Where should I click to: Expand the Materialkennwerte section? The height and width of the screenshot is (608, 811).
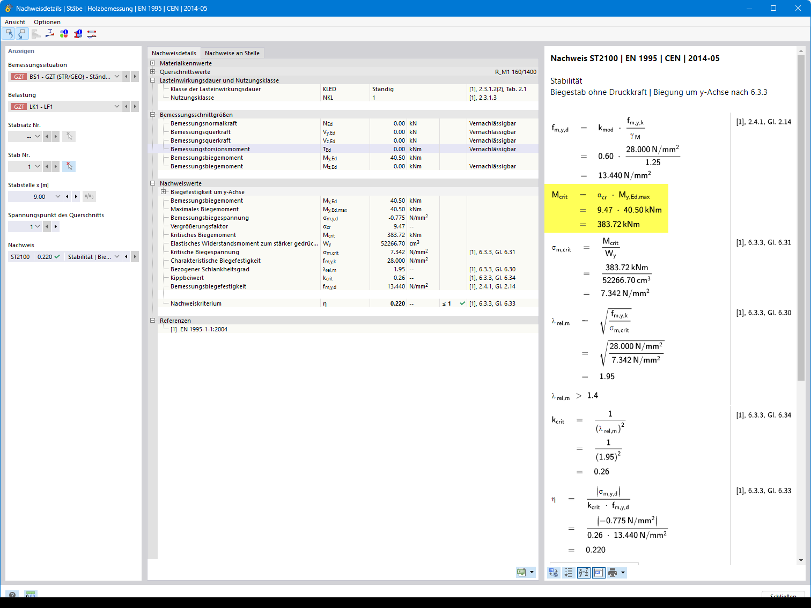(x=153, y=63)
